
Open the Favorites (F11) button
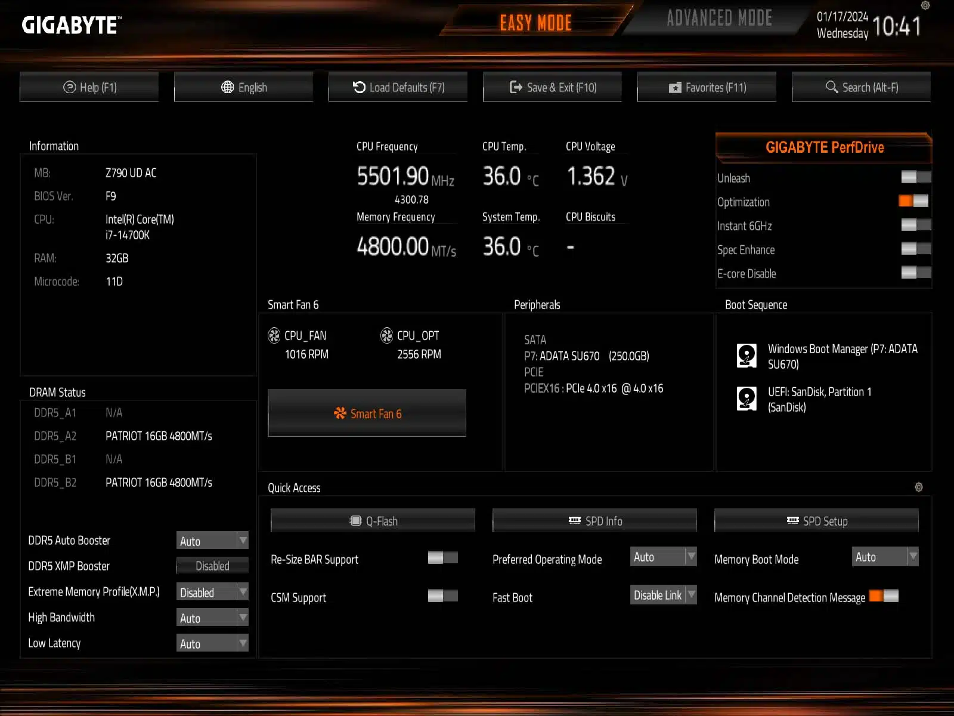707,87
